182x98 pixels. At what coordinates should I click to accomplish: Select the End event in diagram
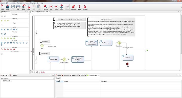(128, 64)
